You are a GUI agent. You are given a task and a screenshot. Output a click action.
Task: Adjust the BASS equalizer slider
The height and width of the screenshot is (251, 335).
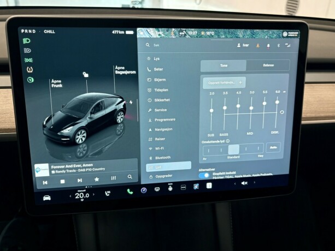pyautogui.click(x=225, y=107)
